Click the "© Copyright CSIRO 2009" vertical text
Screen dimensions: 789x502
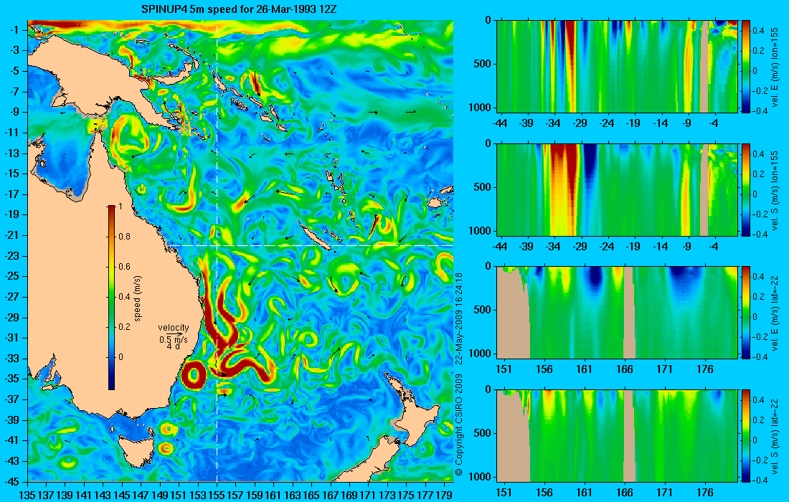458,424
